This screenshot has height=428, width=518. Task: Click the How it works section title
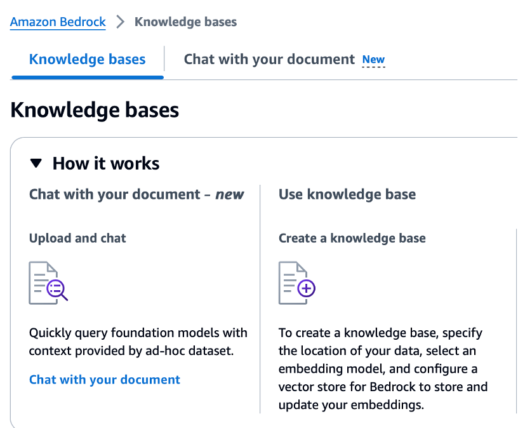pyautogui.click(x=106, y=164)
